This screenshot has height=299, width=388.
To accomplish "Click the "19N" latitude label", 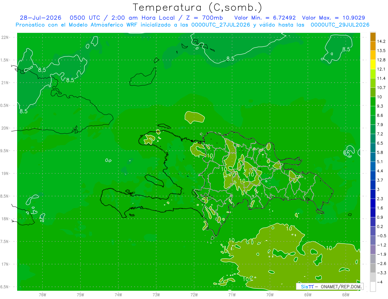I will (5, 174).
